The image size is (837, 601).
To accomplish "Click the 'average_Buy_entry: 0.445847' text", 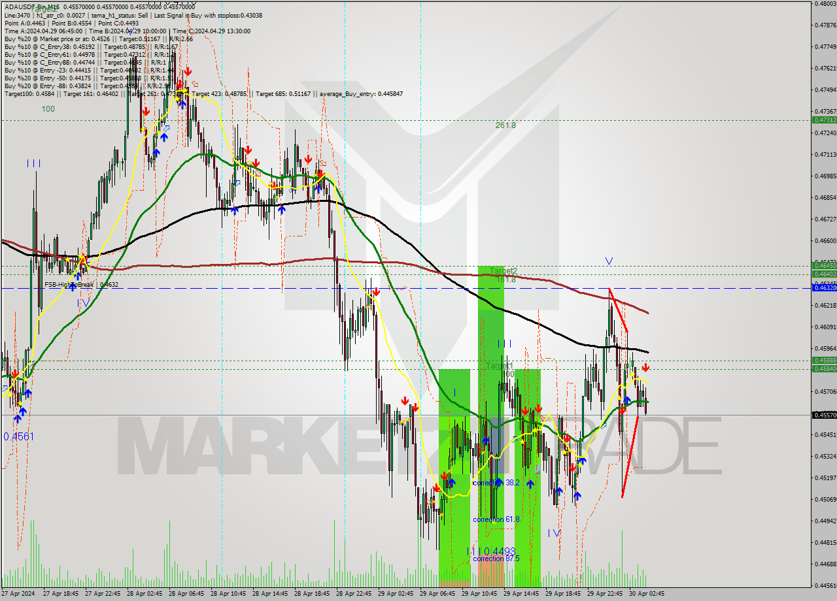I will pos(361,93).
